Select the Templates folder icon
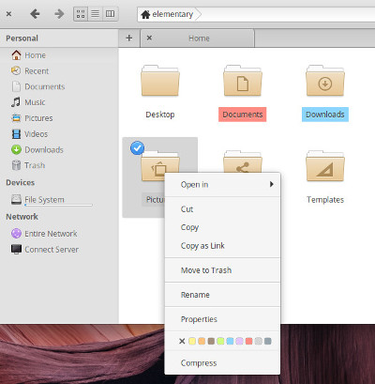Image resolution: width=375 pixels, height=384 pixels. click(x=325, y=166)
